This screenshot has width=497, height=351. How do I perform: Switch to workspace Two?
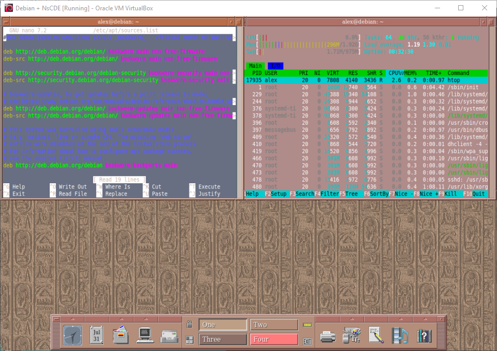(274, 325)
